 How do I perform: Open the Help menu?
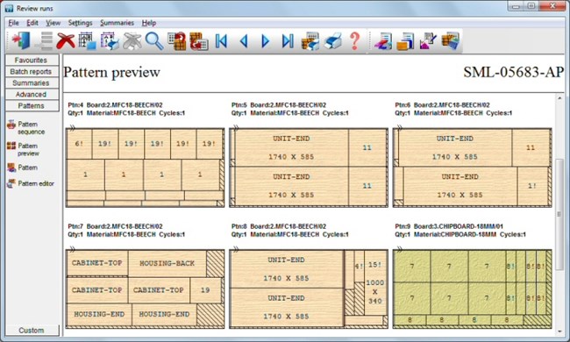149,23
